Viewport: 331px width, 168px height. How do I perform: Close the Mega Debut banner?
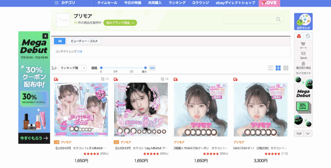pyautogui.click(x=45, y=36)
